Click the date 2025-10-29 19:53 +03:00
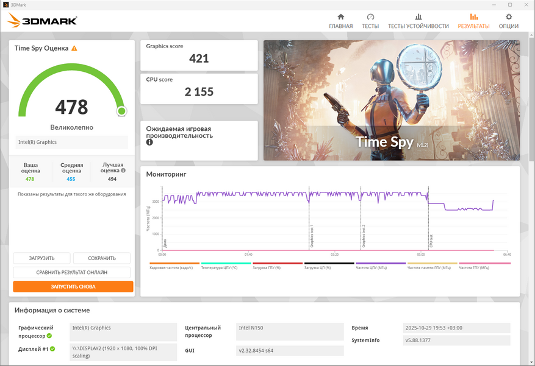Image resolution: width=535 pixels, height=366 pixels. (456, 328)
